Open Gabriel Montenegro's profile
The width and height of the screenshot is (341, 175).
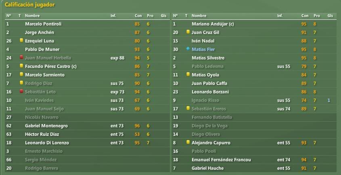46,126
